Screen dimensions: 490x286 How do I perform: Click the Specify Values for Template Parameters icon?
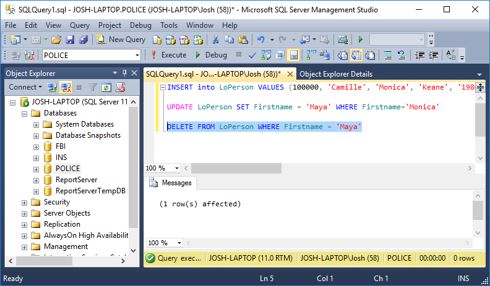click(x=451, y=55)
